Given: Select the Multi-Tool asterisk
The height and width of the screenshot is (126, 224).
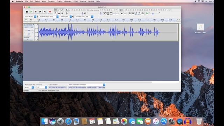Looking at the screenshot, I should point(62,13).
